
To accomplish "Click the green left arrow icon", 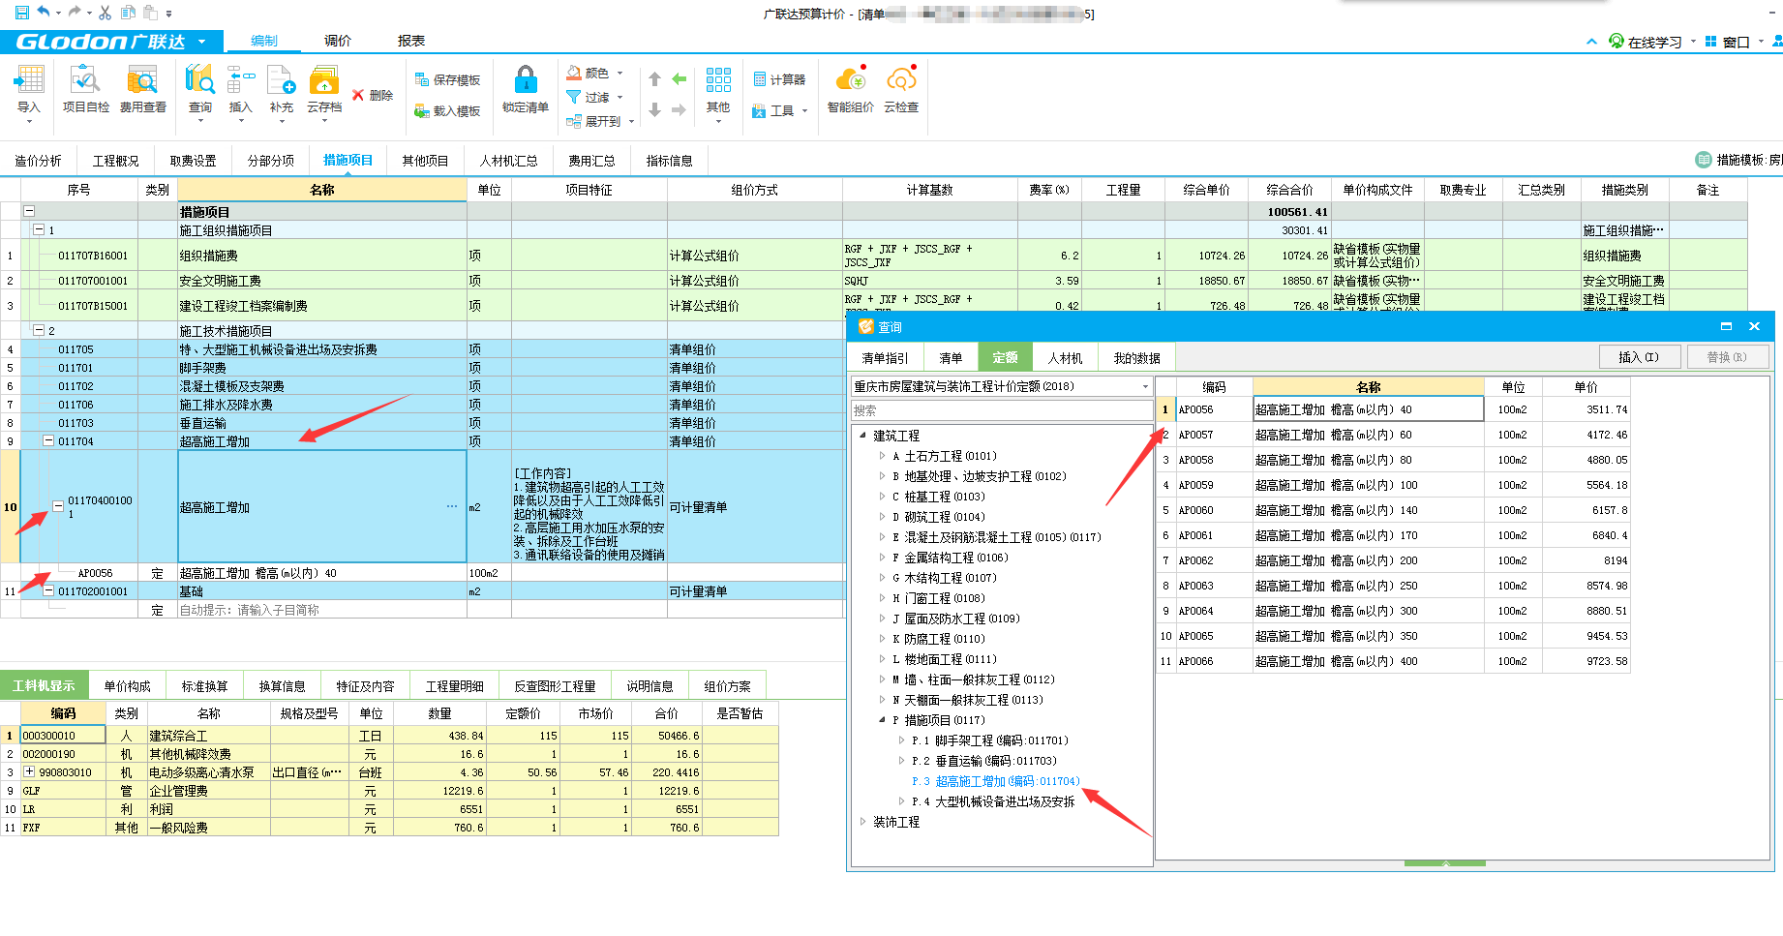I will 680,79.
